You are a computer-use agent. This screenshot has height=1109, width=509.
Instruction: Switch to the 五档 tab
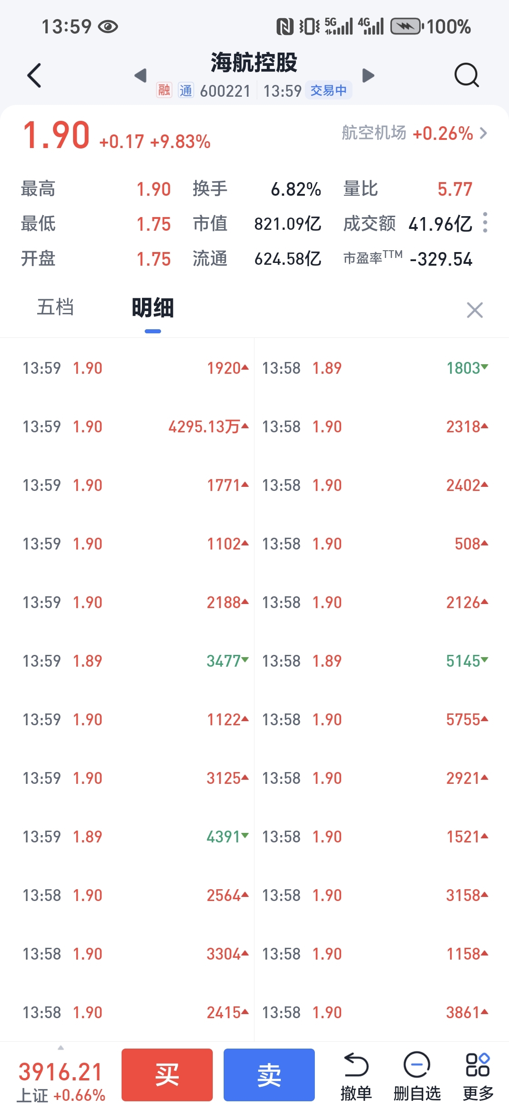tap(55, 307)
